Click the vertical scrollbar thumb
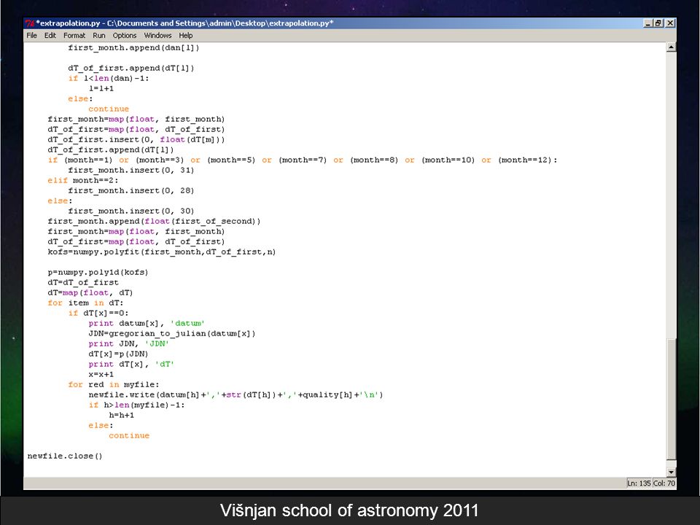 671,398
